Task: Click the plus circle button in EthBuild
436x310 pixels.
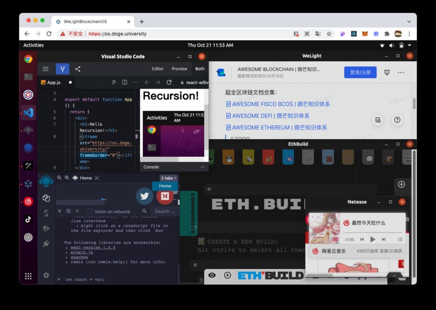Action: pyautogui.click(x=401, y=184)
